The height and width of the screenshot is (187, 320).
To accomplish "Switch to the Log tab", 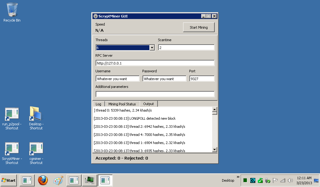I will coord(98,104).
